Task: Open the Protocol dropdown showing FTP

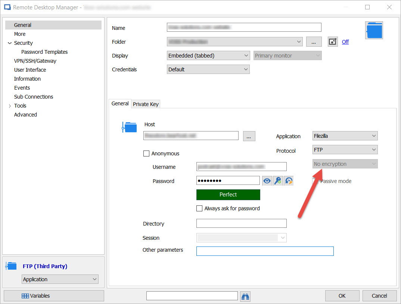Action: pyautogui.click(x=345, y=149)
